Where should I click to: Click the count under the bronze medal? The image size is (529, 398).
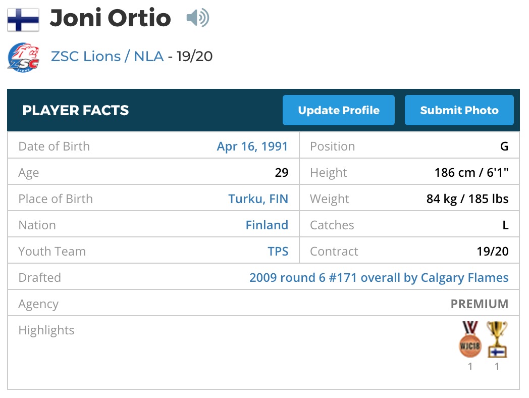(470, 366)
